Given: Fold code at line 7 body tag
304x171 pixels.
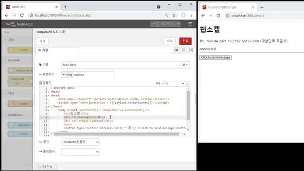Looking at the screenshot, I should 48,110.
